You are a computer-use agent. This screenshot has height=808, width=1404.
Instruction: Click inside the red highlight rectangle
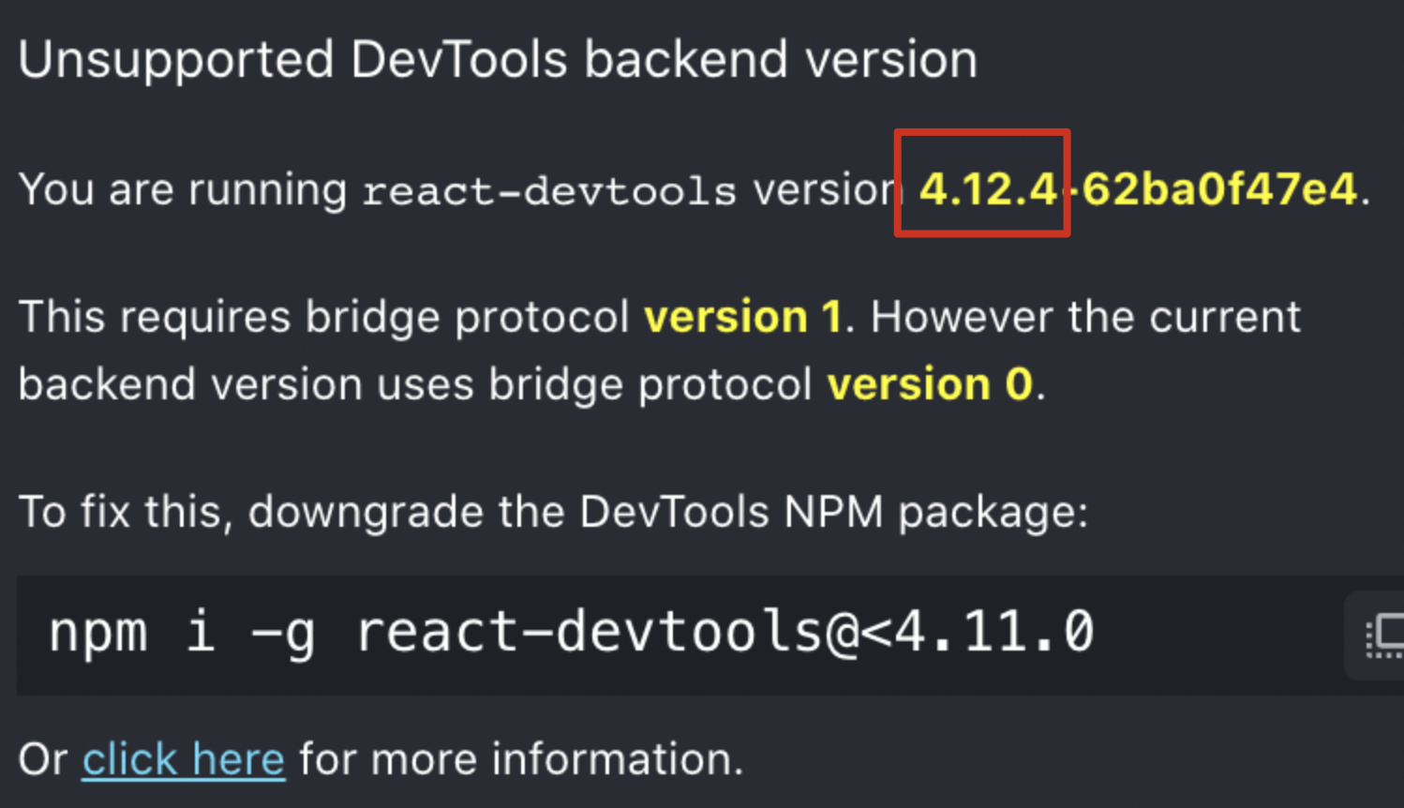[982, 183]
